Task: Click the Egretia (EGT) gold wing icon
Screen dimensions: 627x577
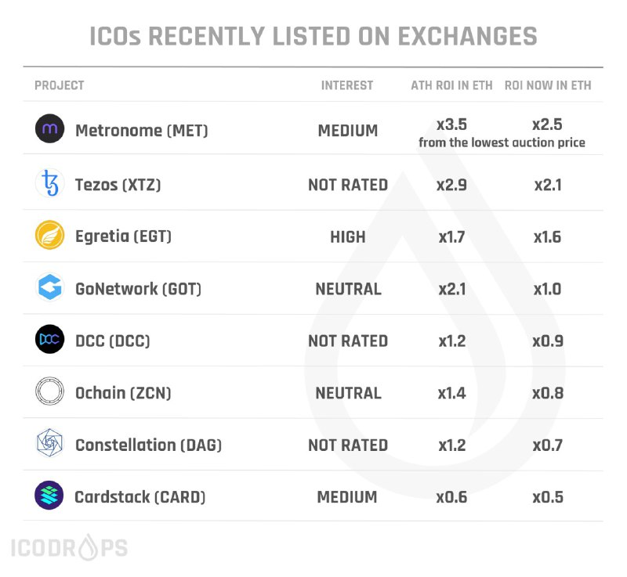Action: pyautogui.click(x=49, y=235)
